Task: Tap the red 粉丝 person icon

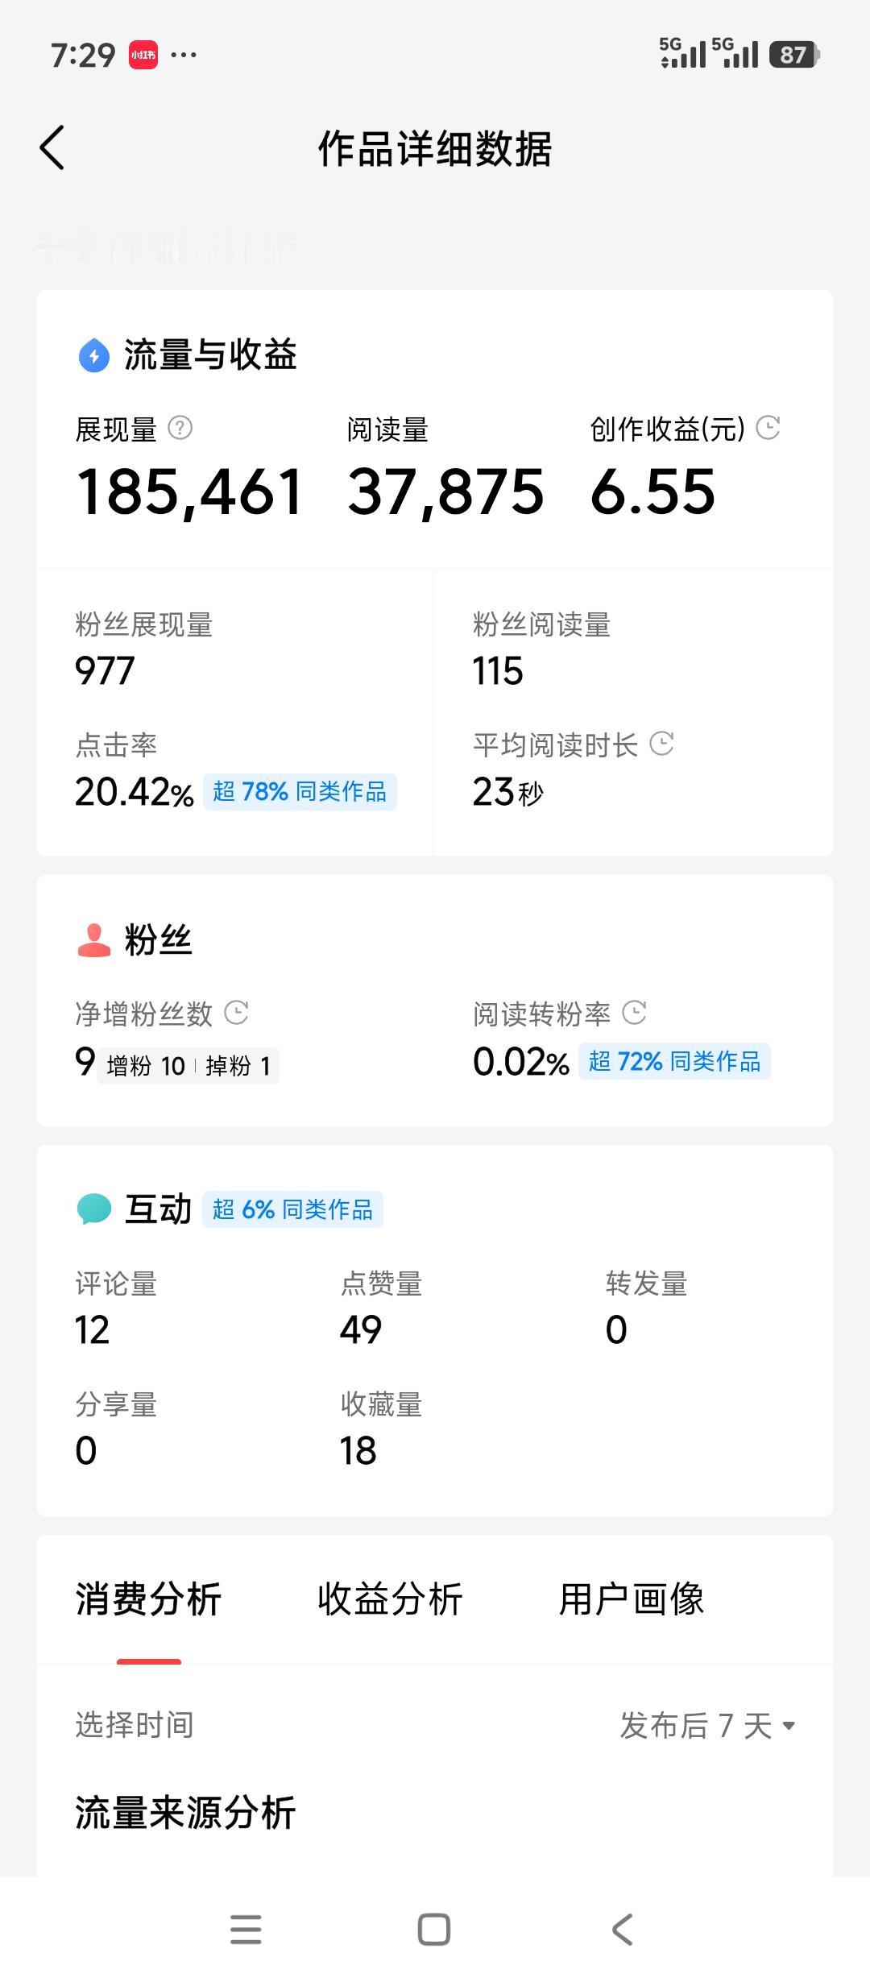Action: point(93,940)
